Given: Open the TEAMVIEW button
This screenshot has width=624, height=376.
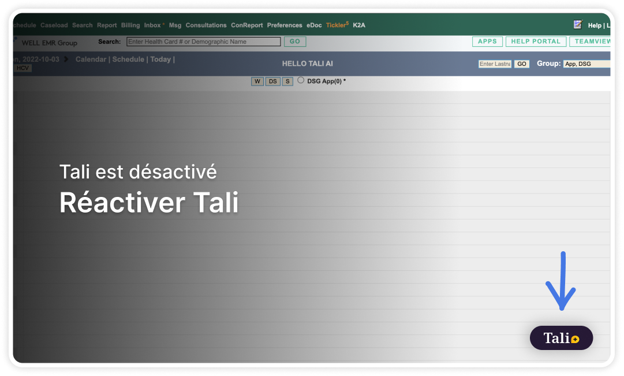Looking at the screenshot, I should pyautogui.click(x=591, y=42).
